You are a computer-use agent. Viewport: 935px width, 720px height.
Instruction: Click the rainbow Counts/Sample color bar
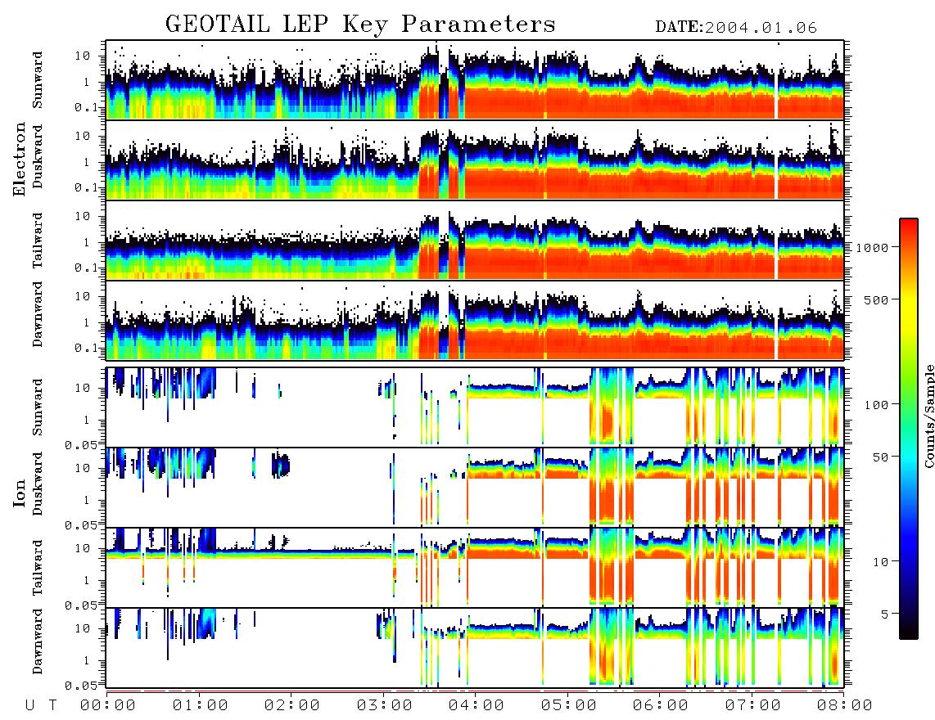tap(909, 429)
